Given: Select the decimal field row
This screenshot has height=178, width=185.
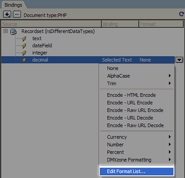Looking at the screenshot, I should point(88,60).
